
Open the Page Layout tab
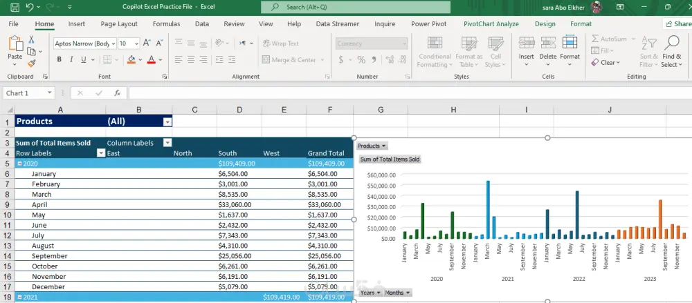pos(118,23)
